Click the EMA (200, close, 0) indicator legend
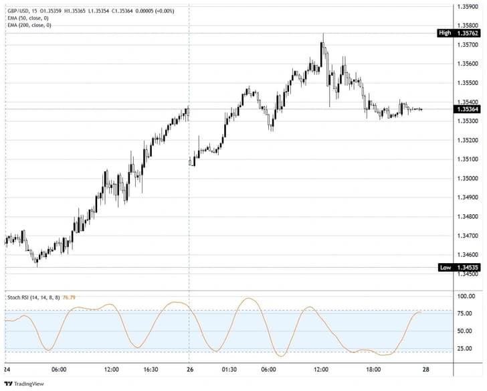This screenshot has height=391, width=487. [x=29, y=25]
